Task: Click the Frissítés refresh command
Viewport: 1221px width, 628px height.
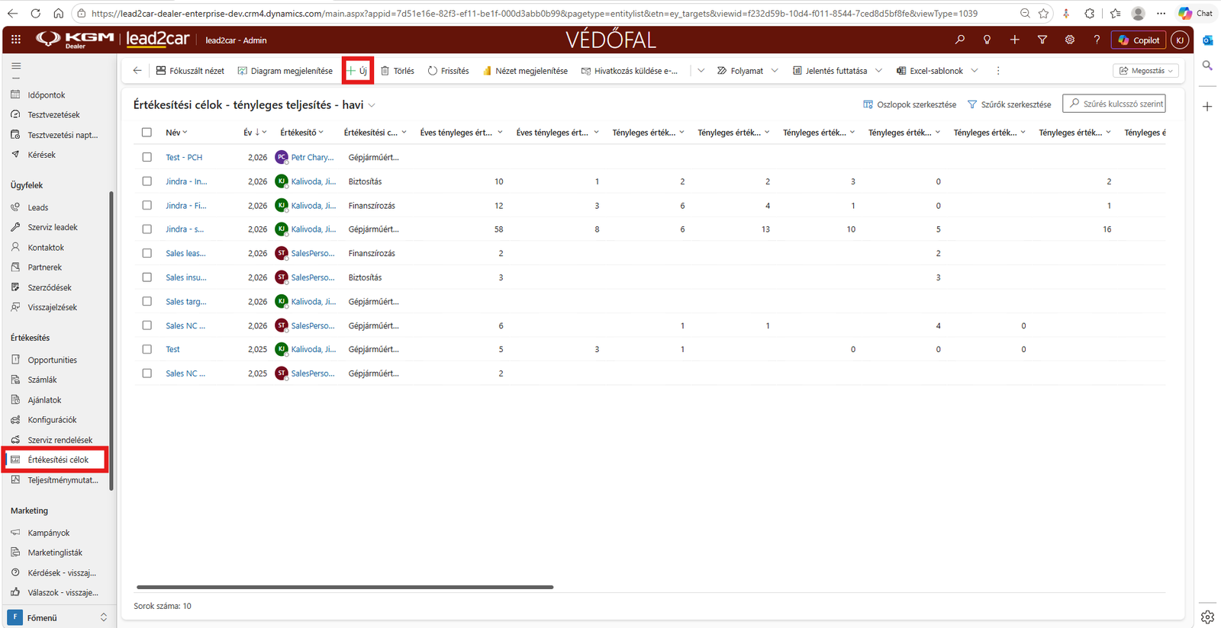Action: pyautogui.click(x=448, y=71)
